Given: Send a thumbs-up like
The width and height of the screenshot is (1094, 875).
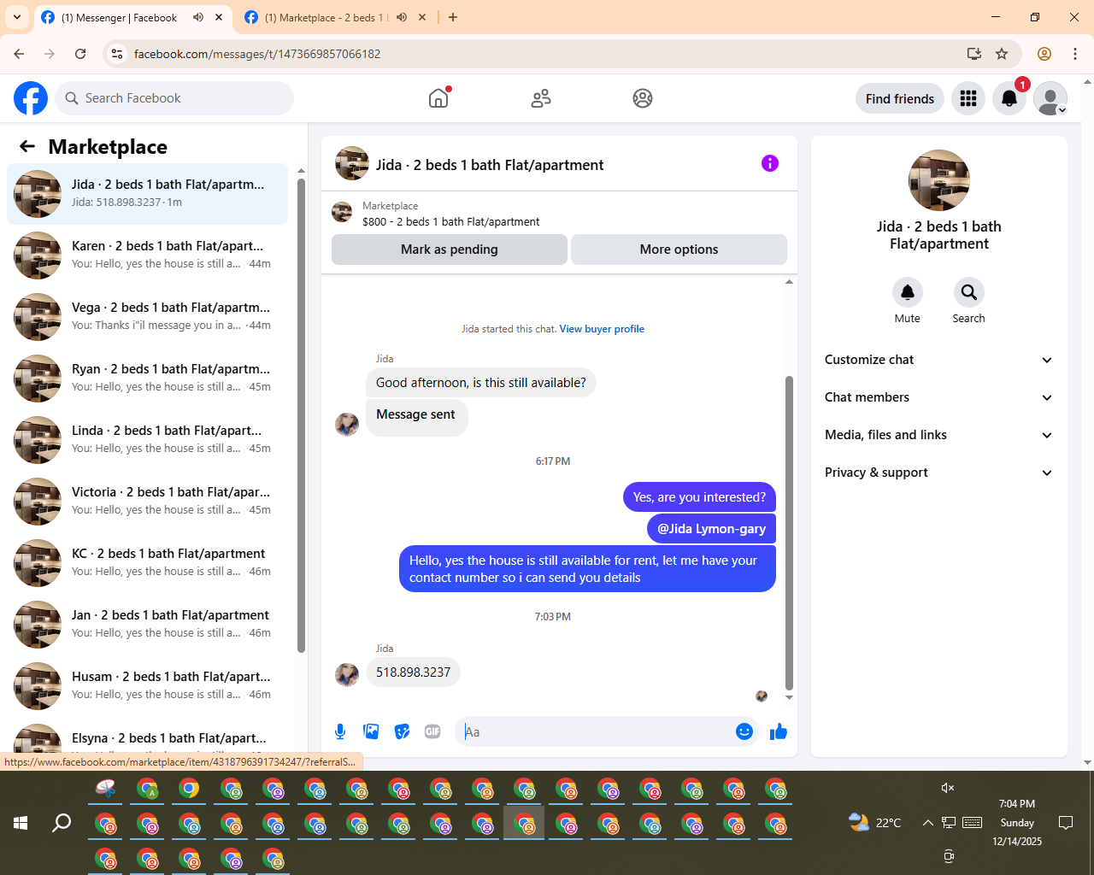Looking at the screenshot, I should tap(779, 731).
